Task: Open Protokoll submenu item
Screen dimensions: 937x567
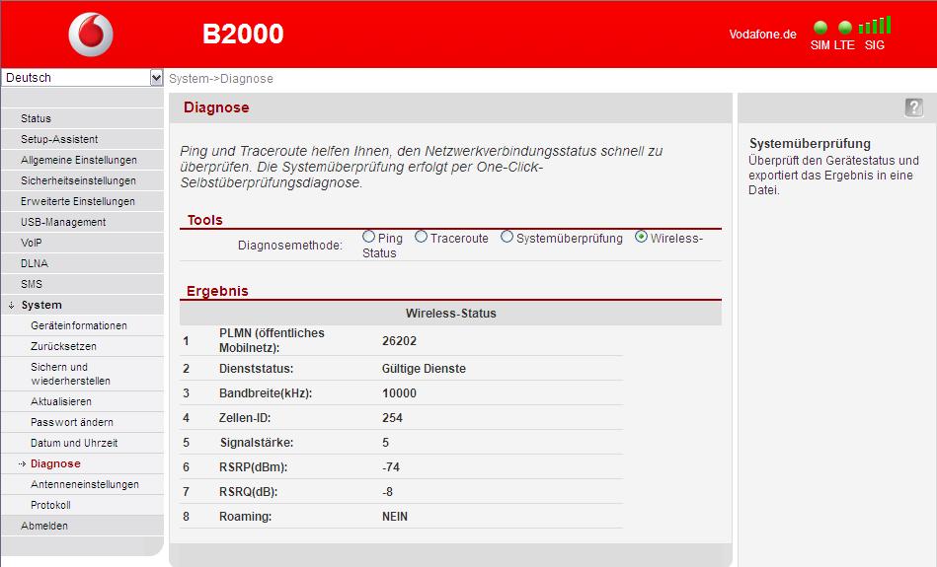Action: click(83, 505)
